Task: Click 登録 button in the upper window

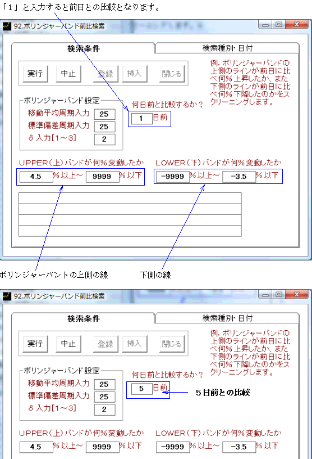Action: pos(105,74)
